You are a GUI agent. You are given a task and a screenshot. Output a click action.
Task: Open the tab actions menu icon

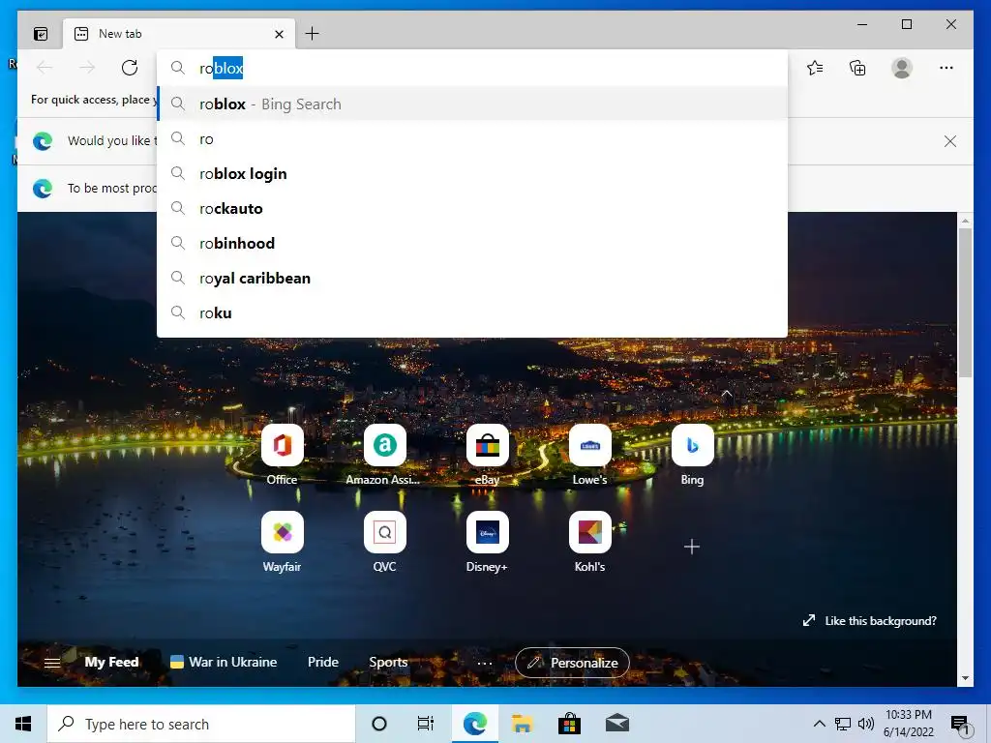(x=41, y=34)
